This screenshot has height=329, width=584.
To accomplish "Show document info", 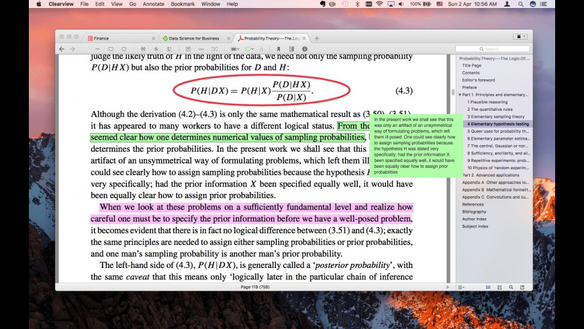I will click(x=305, y=49).
